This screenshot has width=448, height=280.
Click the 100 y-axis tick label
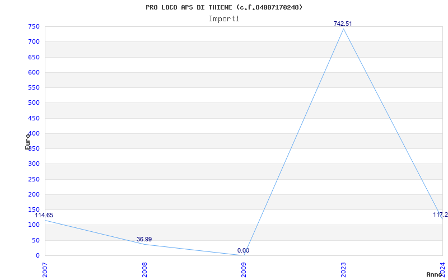pos(34,225)
